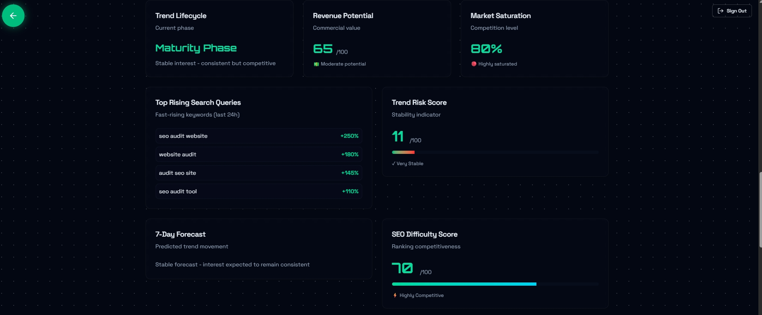Click the money icon beside Moderate potential
The image size is (762, 315).
click(x=316, y=64)
